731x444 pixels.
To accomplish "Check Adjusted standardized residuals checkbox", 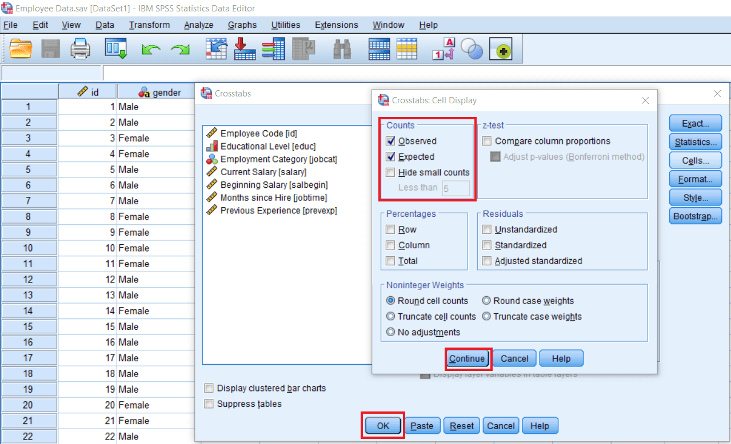I will [x=487, y=261].
